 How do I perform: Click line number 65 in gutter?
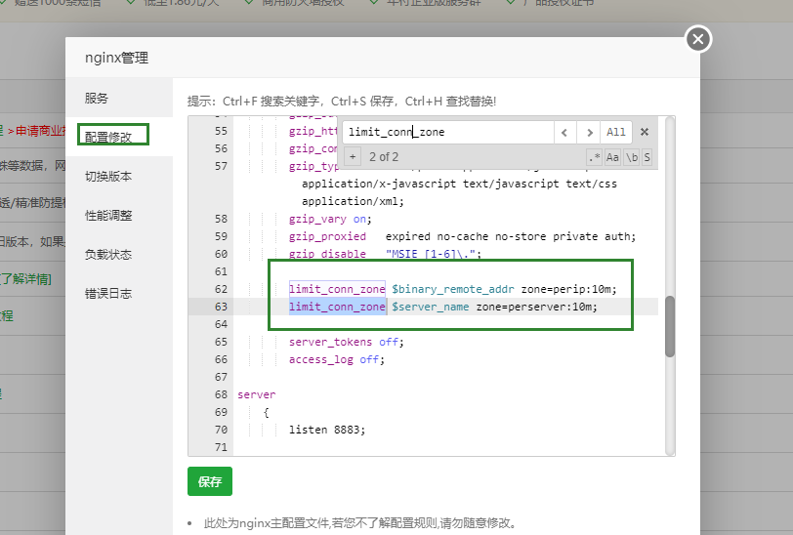221,343
